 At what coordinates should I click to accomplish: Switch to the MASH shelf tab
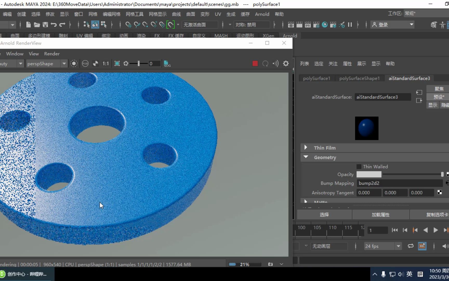pyautogui.click(x=221, y=36)
